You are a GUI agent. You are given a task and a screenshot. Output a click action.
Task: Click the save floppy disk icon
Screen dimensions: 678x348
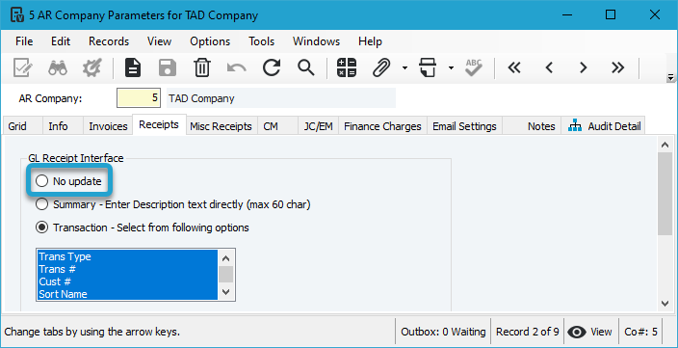coord(168,67)
